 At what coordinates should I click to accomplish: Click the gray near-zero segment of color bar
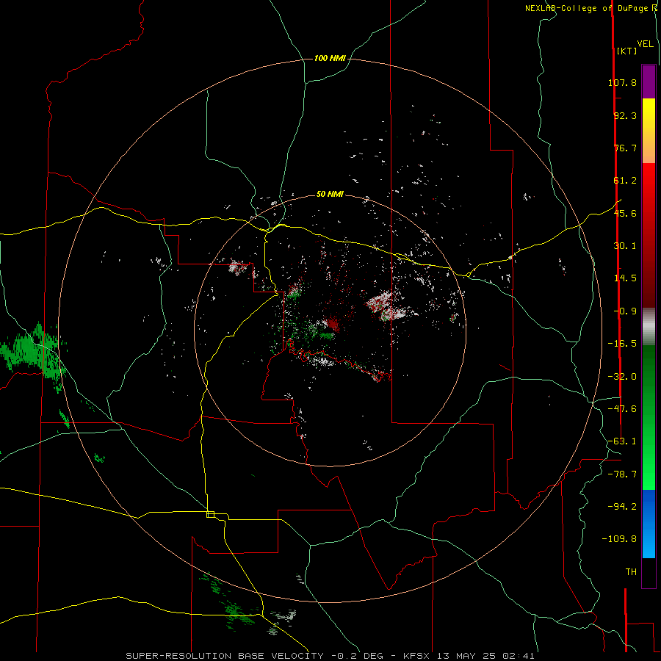649,327
